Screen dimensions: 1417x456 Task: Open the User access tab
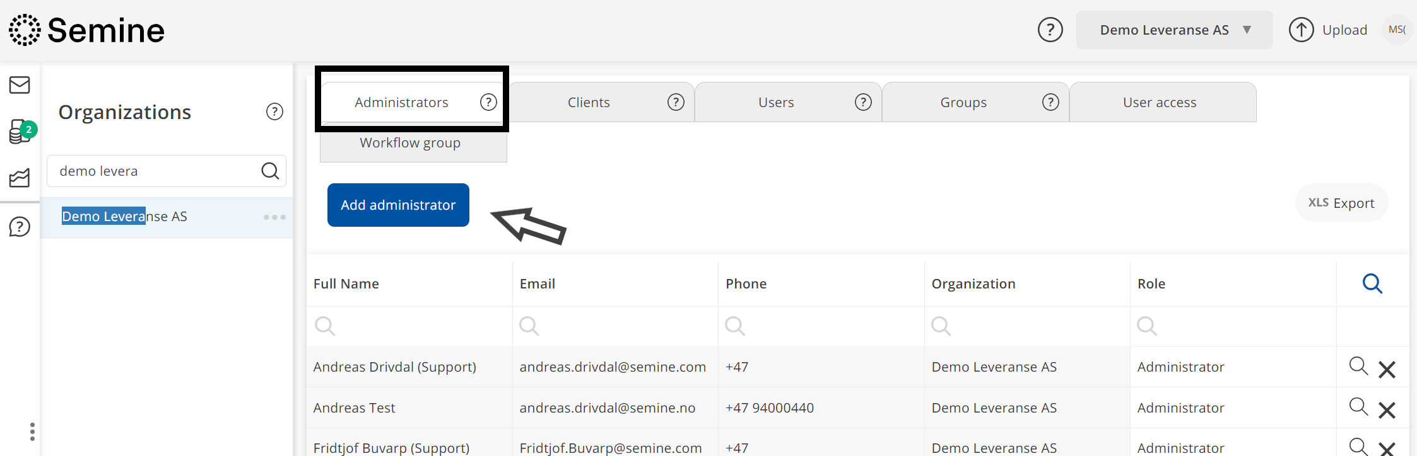click(1160, 103)
